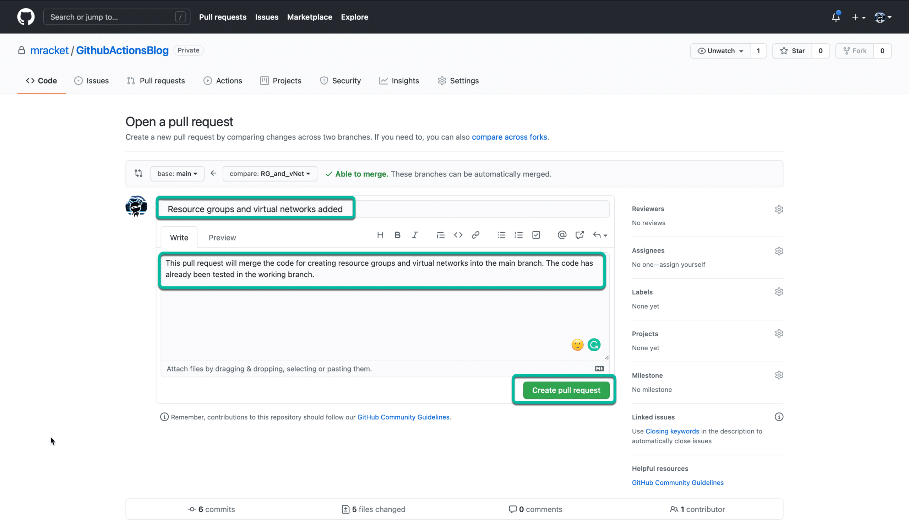The height and width of the screenshot is (525, 909).
Task: Click Issues in top navigation
Action: tap(267, 17)
